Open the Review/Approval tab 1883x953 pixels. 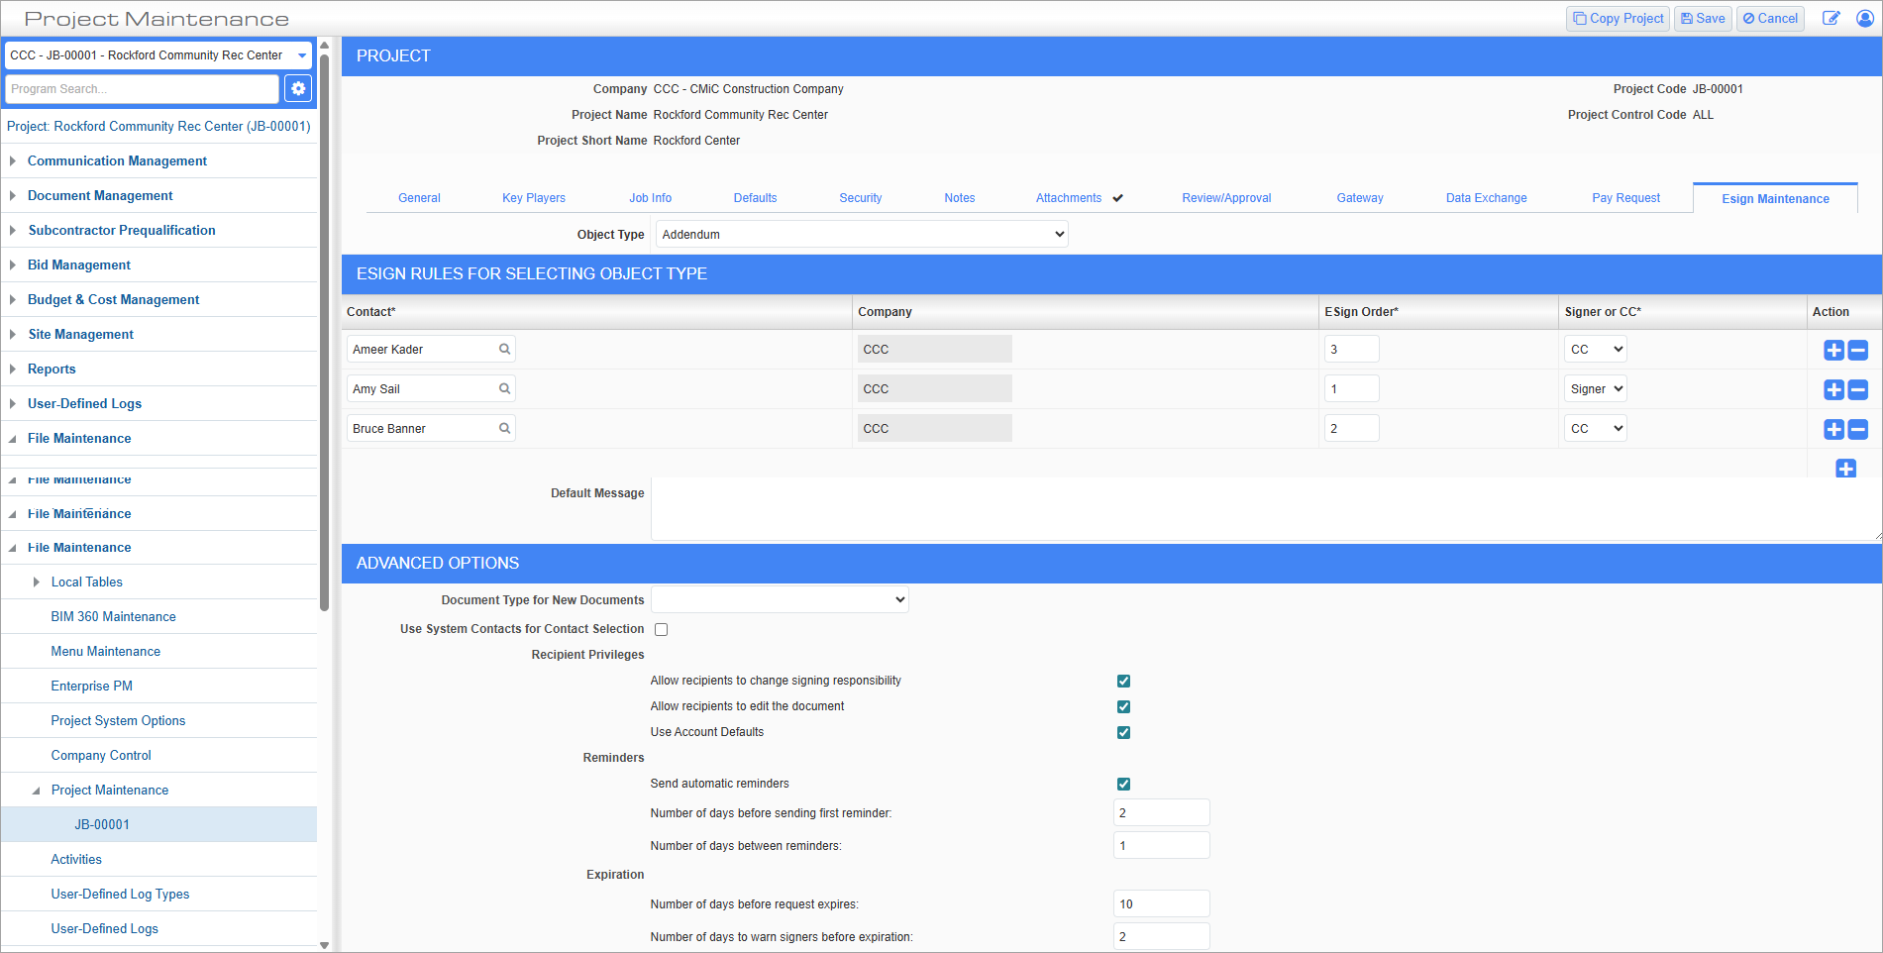pos(1225,197)
